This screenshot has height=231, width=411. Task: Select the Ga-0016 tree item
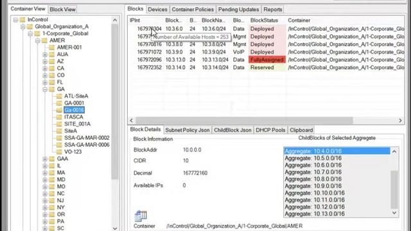click(x=74, y=110)
